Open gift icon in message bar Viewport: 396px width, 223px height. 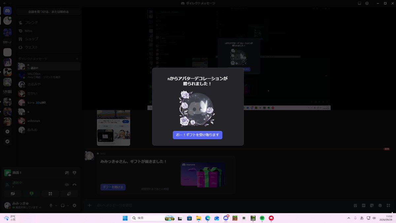(x=355, y=205)
